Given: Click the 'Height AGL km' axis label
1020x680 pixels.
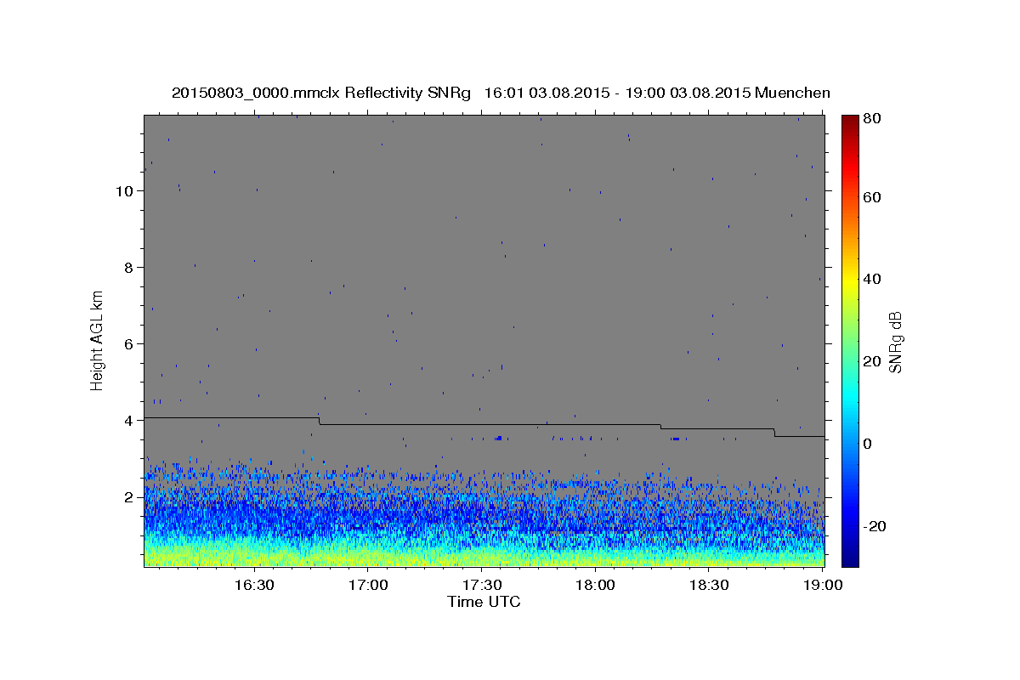Looking at the screenshot, I should pyautogui.click(x=98, y=339).
